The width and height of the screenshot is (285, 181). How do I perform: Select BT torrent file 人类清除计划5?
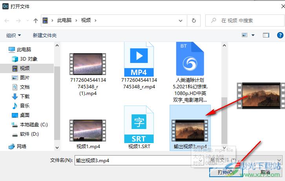[190, 59]
